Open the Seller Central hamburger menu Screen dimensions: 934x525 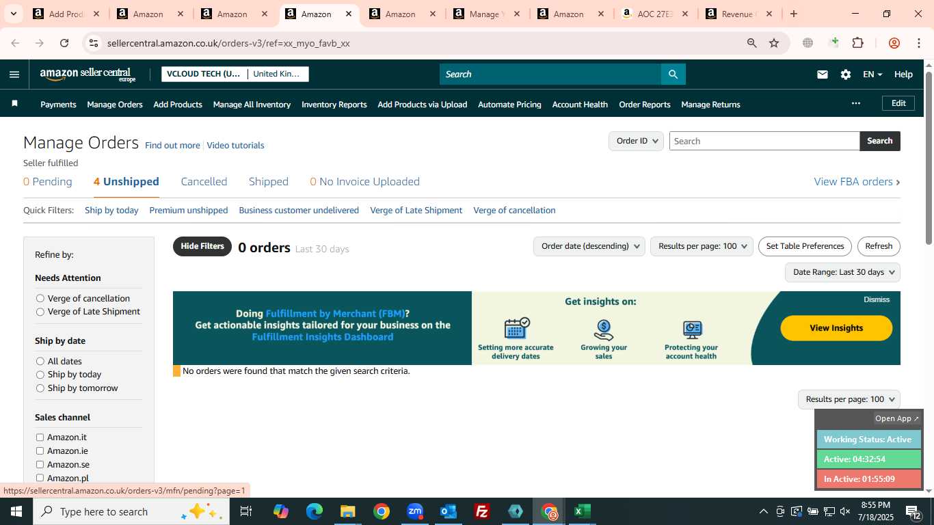tap(14, 75)
